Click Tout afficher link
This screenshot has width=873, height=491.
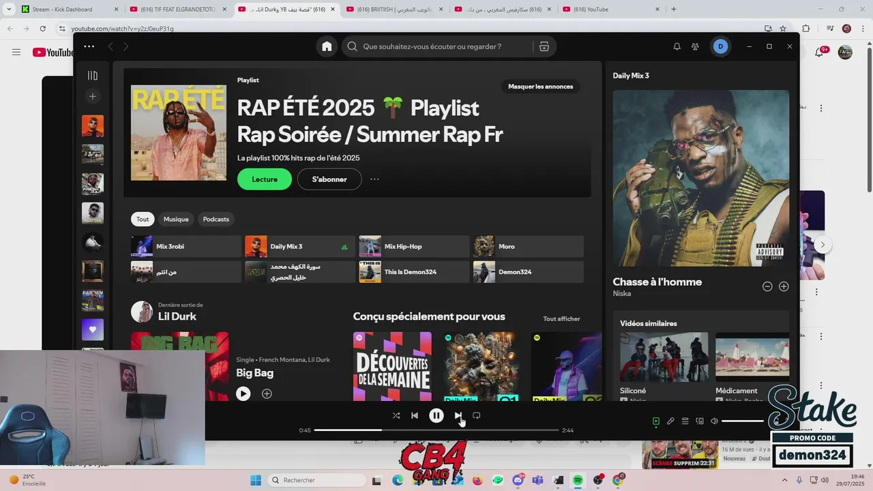[x=561, y=318]
